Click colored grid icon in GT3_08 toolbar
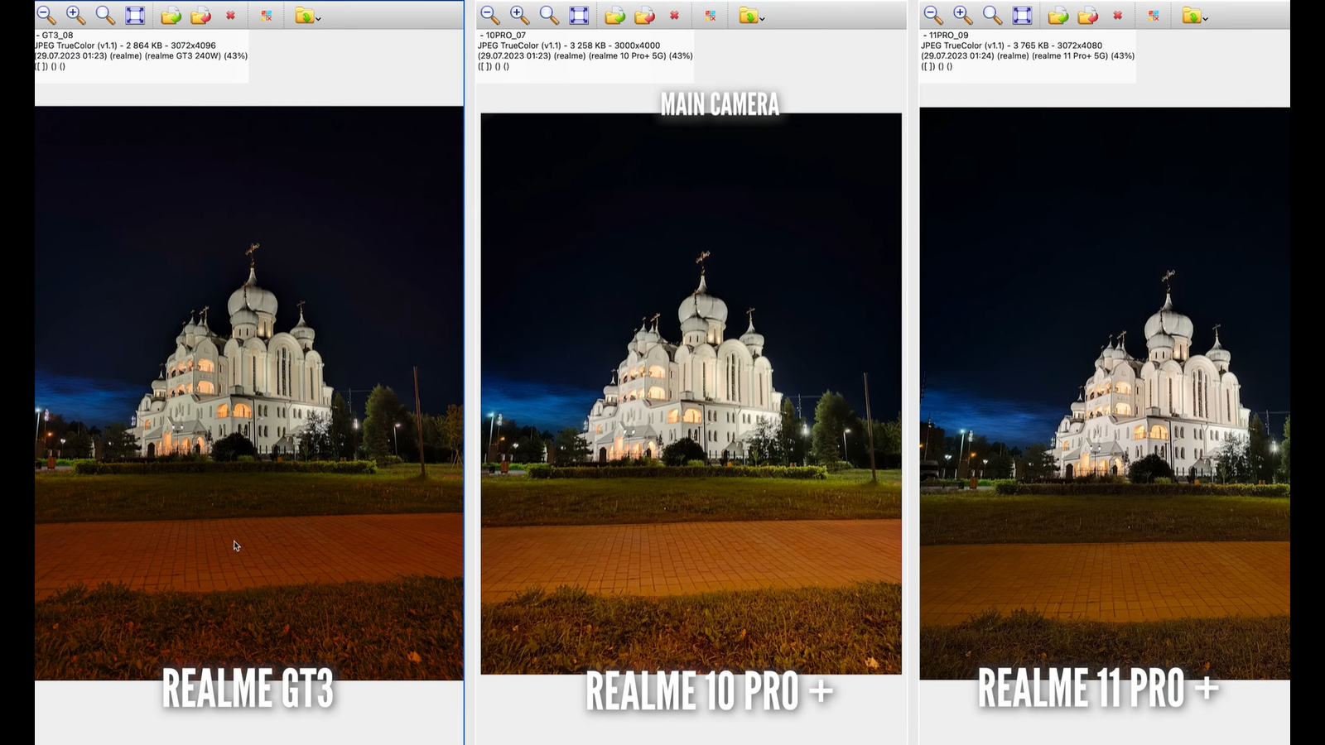This screenshot has width=1325, height=745. tap(267, 16)
